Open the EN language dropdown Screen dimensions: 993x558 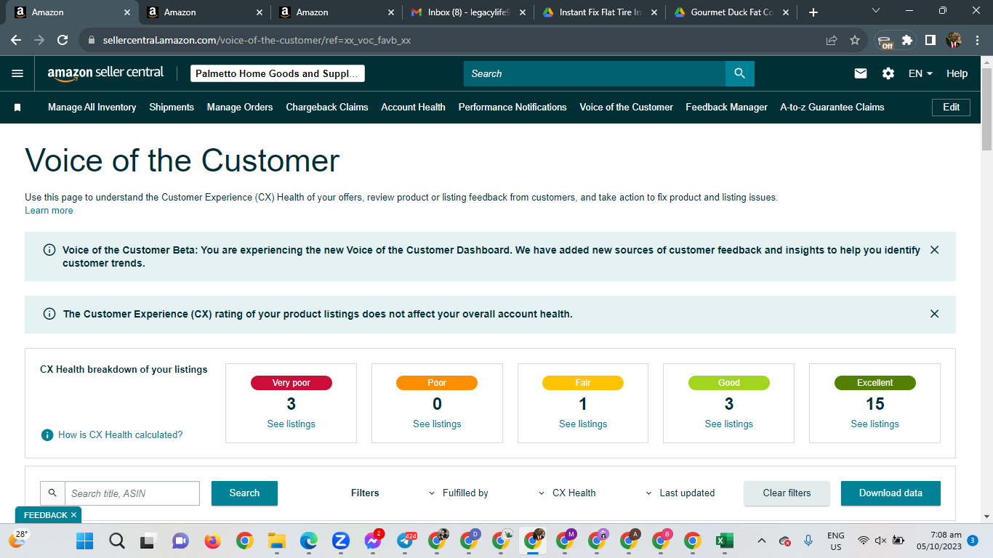pos(920,73)
